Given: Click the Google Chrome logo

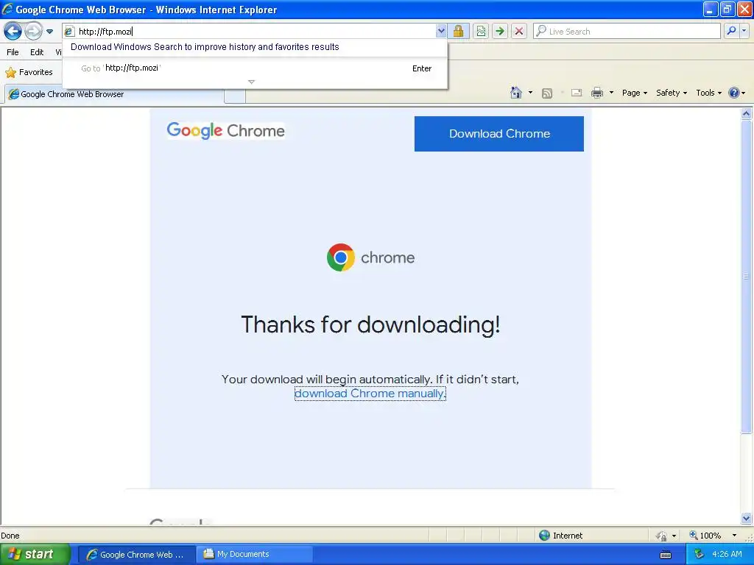Looking at the screenshot, I should [225, 130].
